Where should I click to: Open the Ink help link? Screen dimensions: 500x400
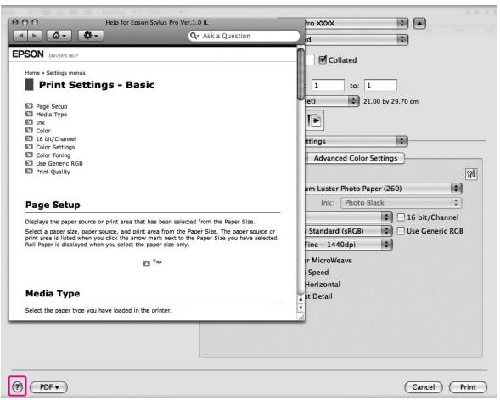[x=41, y=122]
